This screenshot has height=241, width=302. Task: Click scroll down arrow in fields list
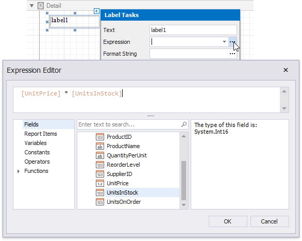click(184, 205)
